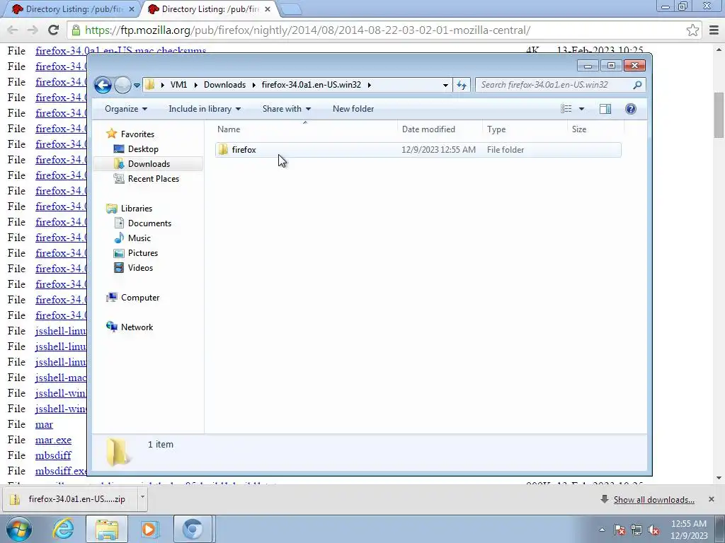The width and height of the screenshot is (725, 543).
Task: Open the Share with menu
Action: coord(287,109)
